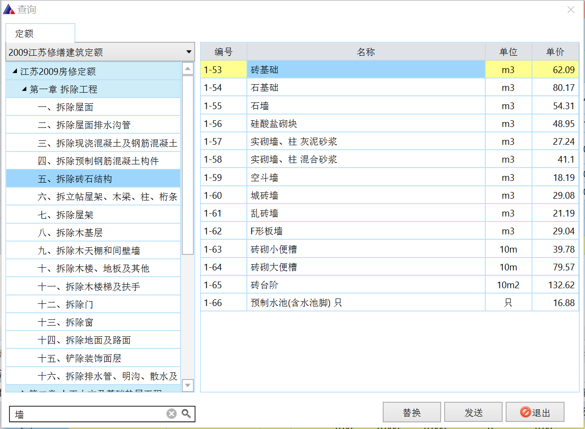Screen dimensions: 585x429
Task: Collapse the 第一章 拆除工程 node
Action: (25, 89)
